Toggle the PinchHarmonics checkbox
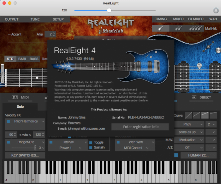221x184 pixels. tap(8, 121)
